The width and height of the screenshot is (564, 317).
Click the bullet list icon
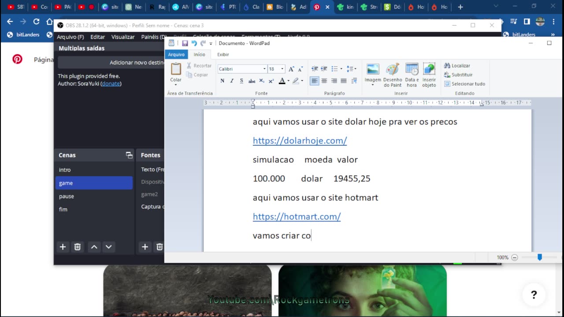[x=334, y=69]
